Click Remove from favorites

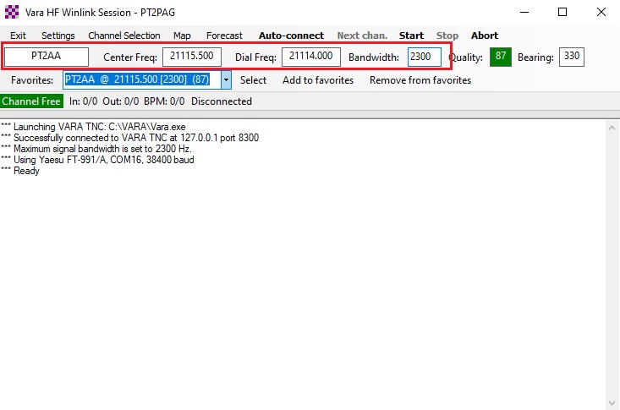pyautogui.click(x=420, y=80)
